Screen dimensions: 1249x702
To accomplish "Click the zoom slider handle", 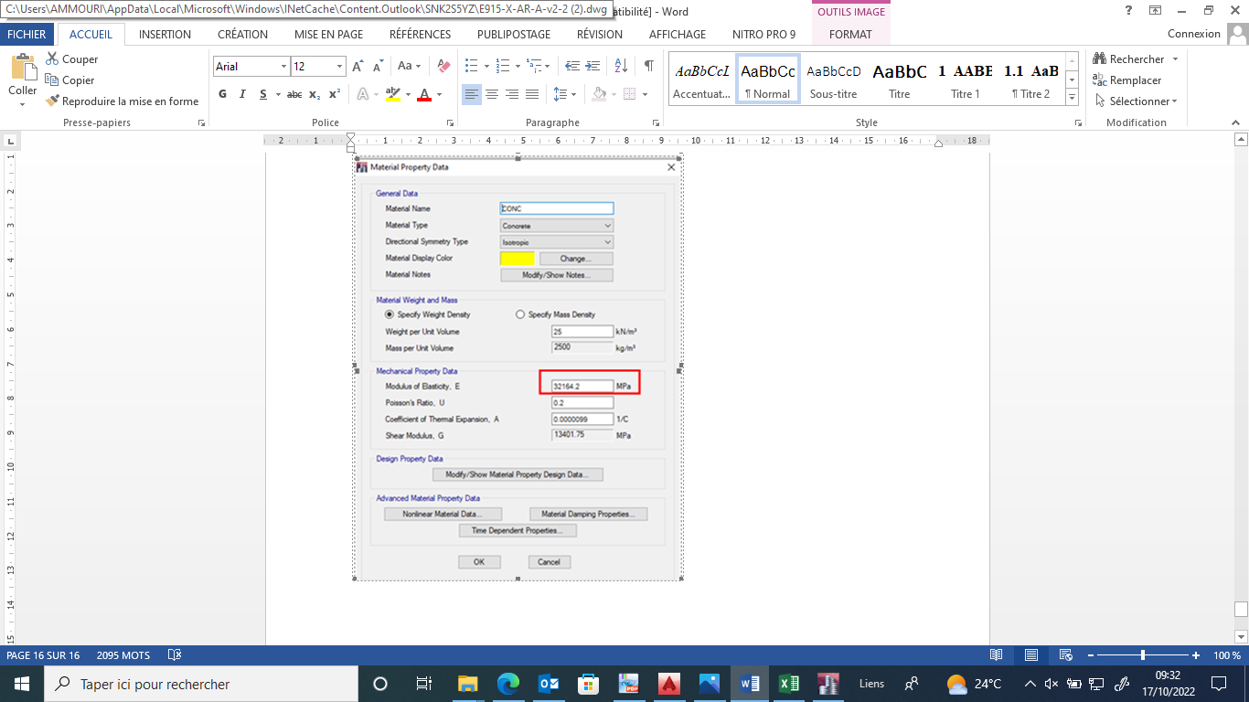I will [x=1142, y=655].
